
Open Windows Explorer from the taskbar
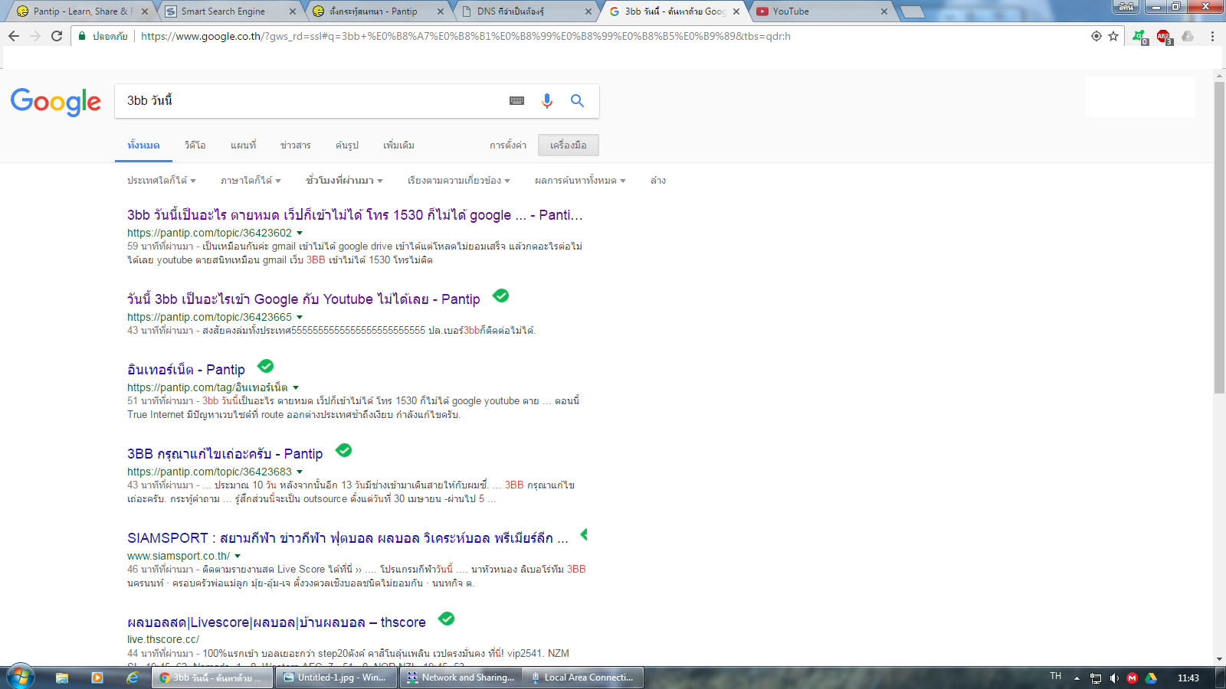point(62,678)
